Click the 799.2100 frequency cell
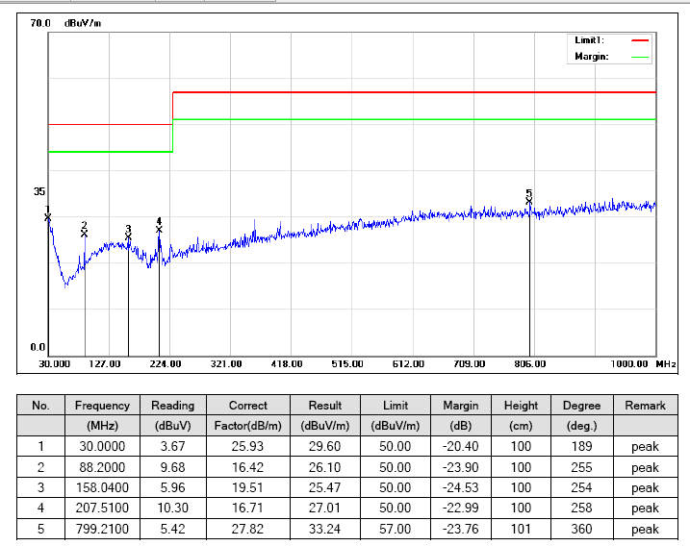 click(x=102, y=529)
